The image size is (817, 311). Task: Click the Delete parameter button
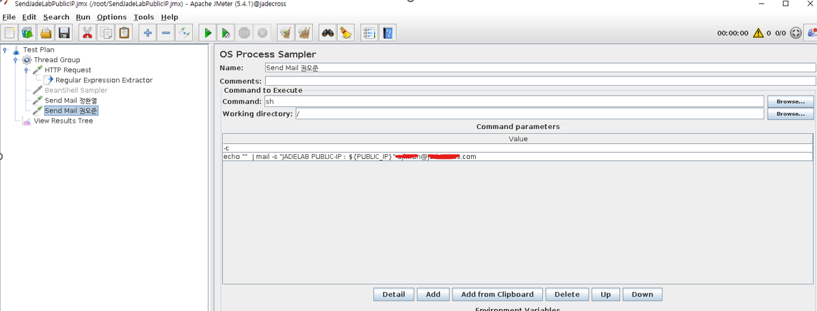567,295
